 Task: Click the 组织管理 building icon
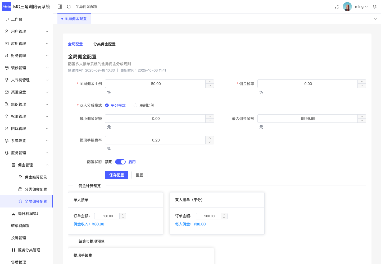pyautogui.click(x=7, y=104)
